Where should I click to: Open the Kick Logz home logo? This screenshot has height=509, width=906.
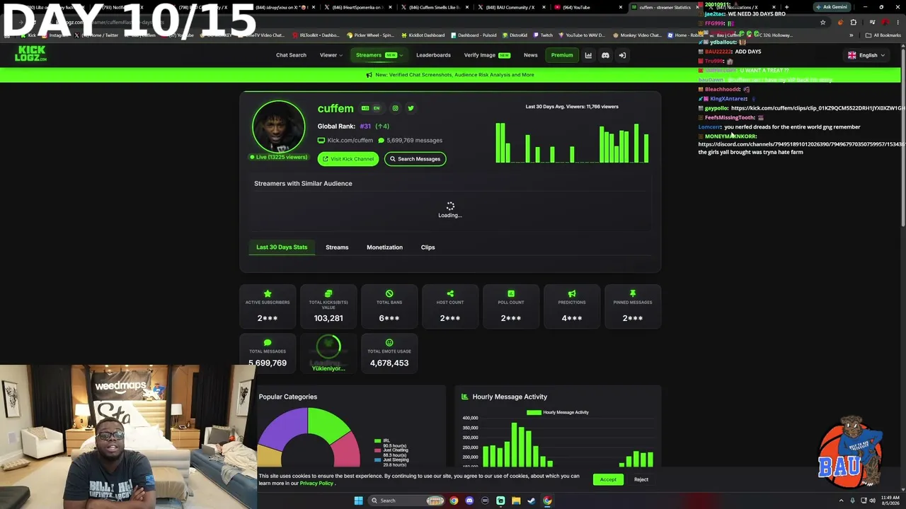coord(30,54)
